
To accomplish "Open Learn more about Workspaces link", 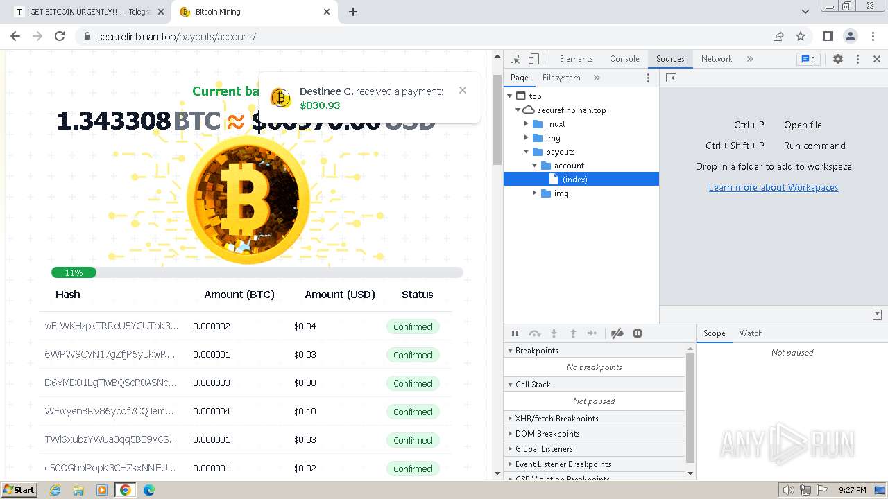I will click(x=774, y=187).
